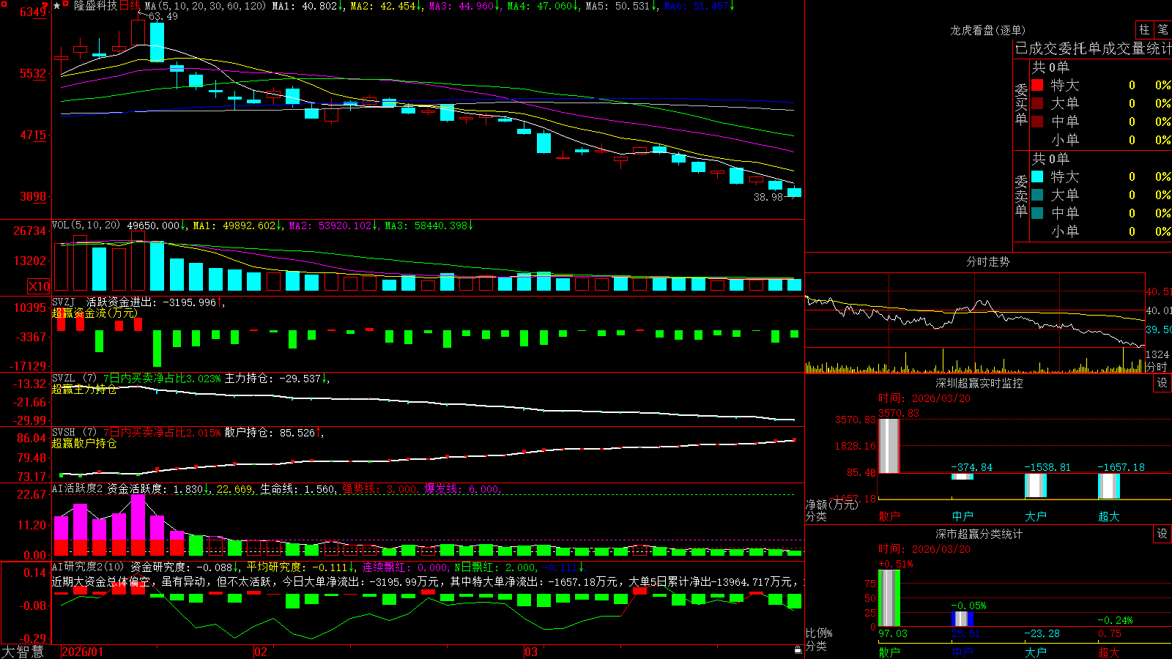Click the 2026/01 date marker on timeline
Screen dimensions: 1172x659
tap(83, 652)
